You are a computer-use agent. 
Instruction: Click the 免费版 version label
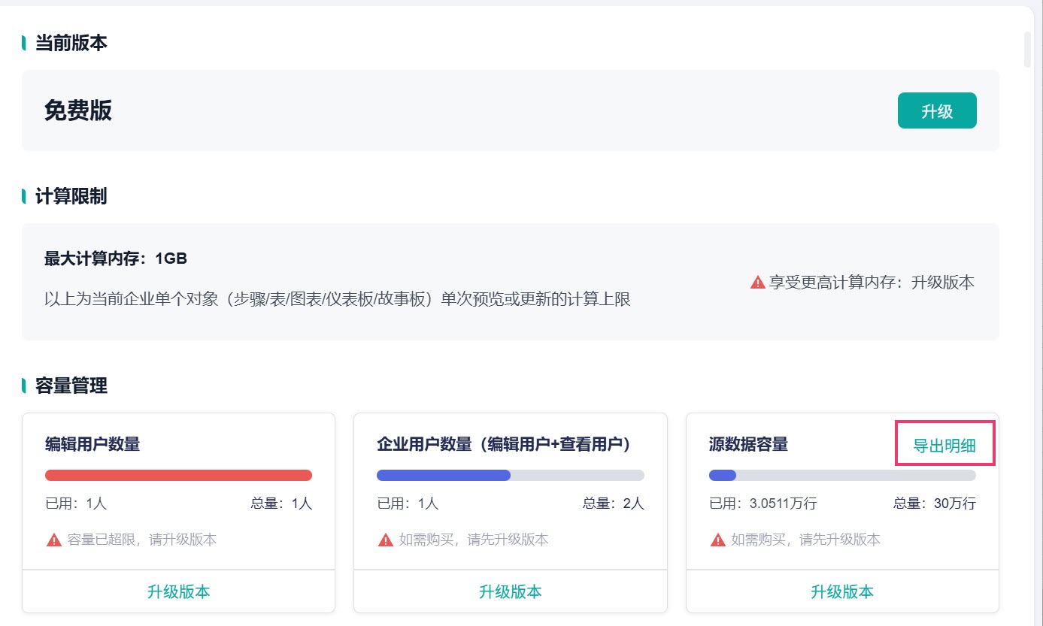[x=78, y=110]
